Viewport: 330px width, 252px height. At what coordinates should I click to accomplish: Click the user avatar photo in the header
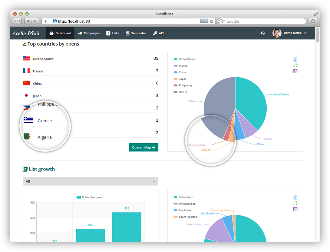tap(276, 33)
